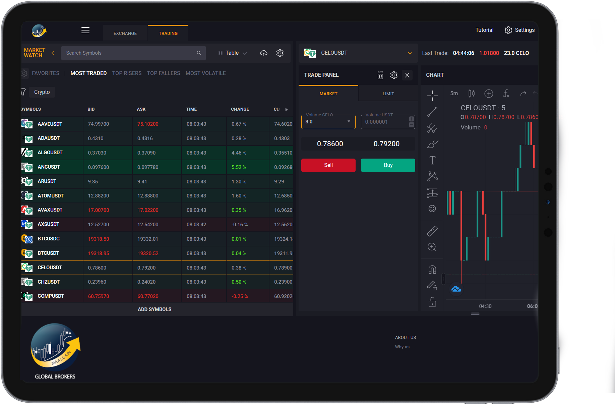This screenshot has height=405, width=615.
Task: Click the ADD SYMBOLS button
Action: tap(155, 309)
